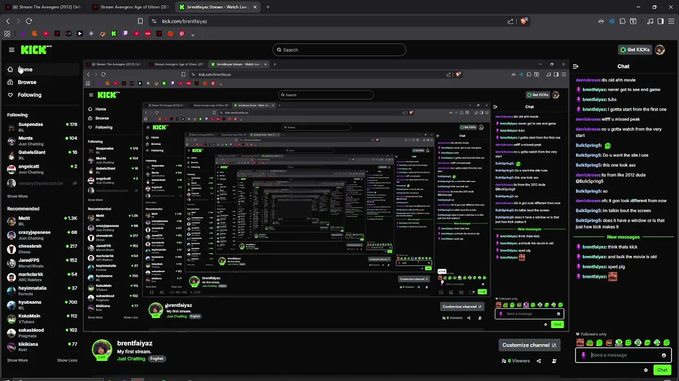Open Meltt recommended channel
679x381 pixels.
(x=41, y=221)
